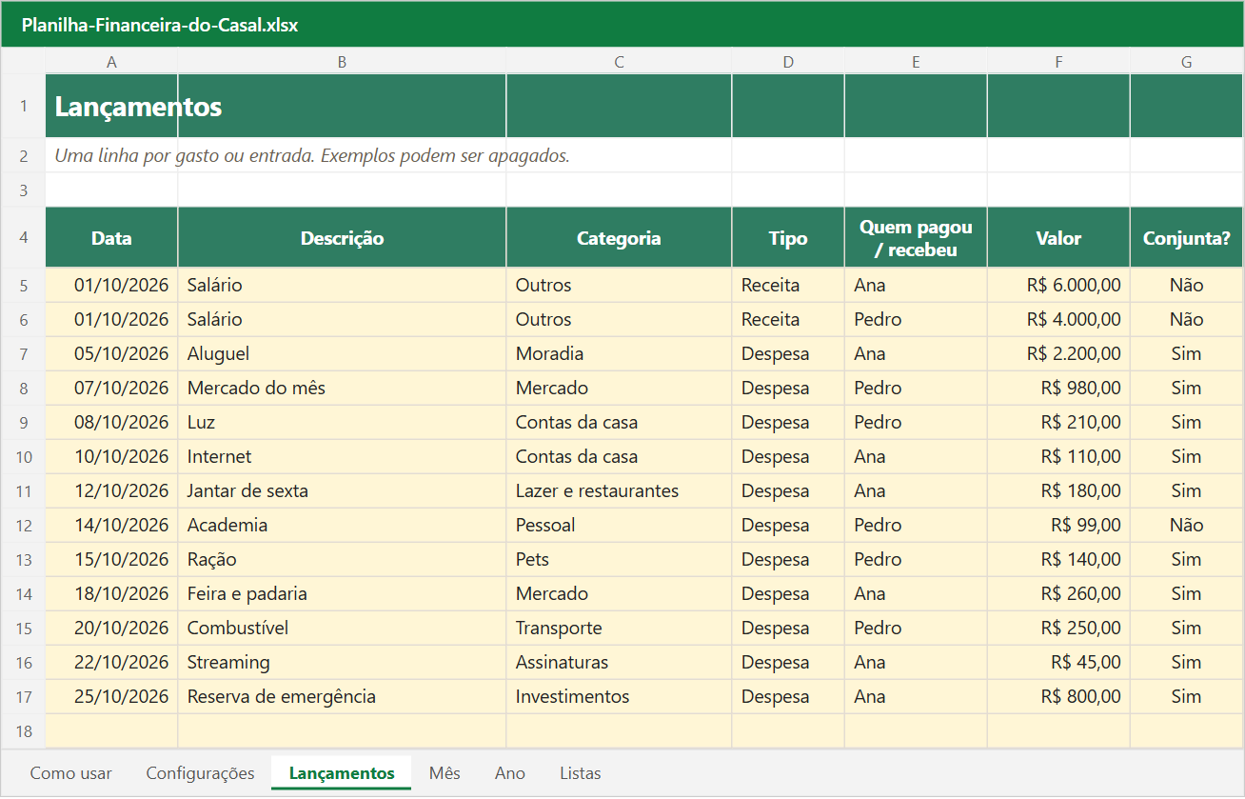The width and height of the screenshot is (1245, 799).
Task: Click the Lançamentos title cell
Action: coord(111,106)
